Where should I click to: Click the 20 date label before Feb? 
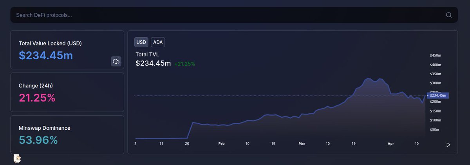pyautogui.click(x=187, y=144)
